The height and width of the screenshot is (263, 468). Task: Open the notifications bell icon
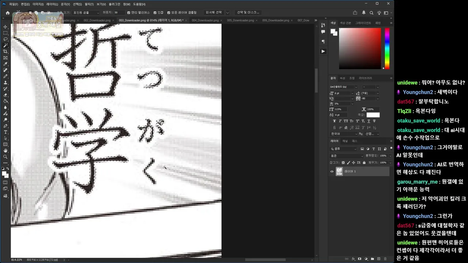point(364,12)
